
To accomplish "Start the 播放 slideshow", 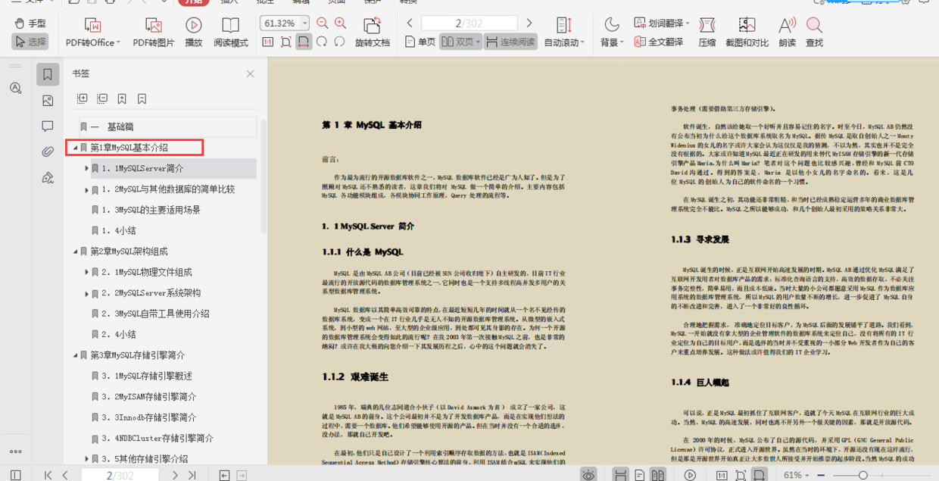I will coord(194,34).
